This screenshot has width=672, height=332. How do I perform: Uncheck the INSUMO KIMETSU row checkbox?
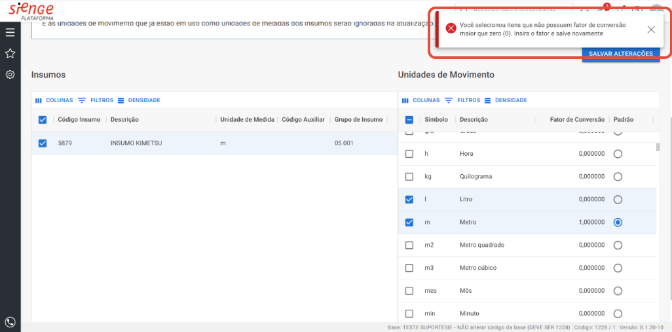point(43,143)
